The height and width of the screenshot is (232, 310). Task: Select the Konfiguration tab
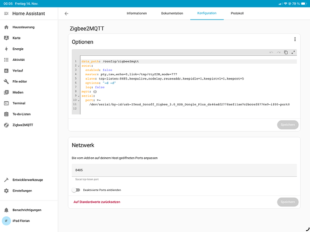pyautogui.click(x=207, y=13)
